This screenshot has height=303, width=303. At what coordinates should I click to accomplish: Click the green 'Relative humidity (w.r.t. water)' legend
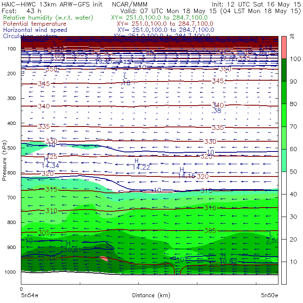pos(48,18)
